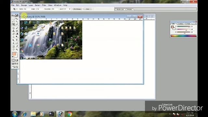Image resolution: width=208 pixels, height=117 pixels.
Task: Open Internet Explorer from the taskbar
Action: click(24, 114)
